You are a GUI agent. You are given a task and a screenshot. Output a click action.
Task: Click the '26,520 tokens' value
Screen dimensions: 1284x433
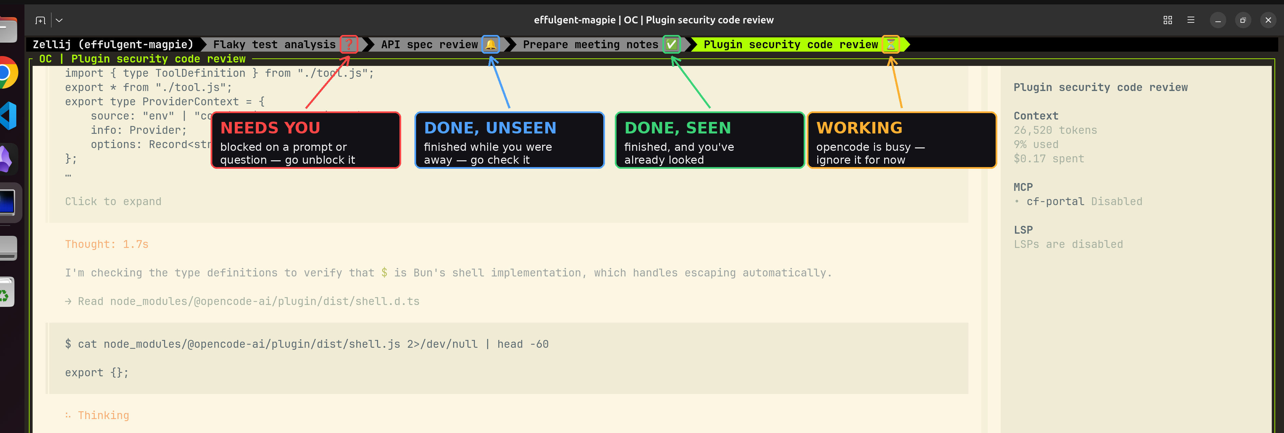1055,130
